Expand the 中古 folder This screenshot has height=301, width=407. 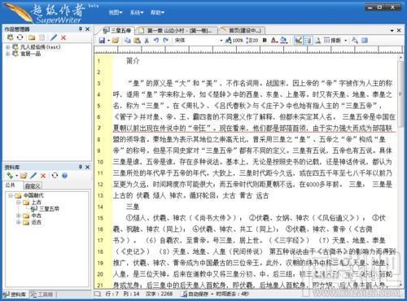19,216
